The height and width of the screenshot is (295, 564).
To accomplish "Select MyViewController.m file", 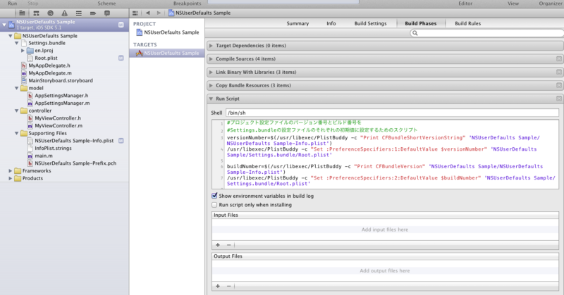I will point(59,126).
